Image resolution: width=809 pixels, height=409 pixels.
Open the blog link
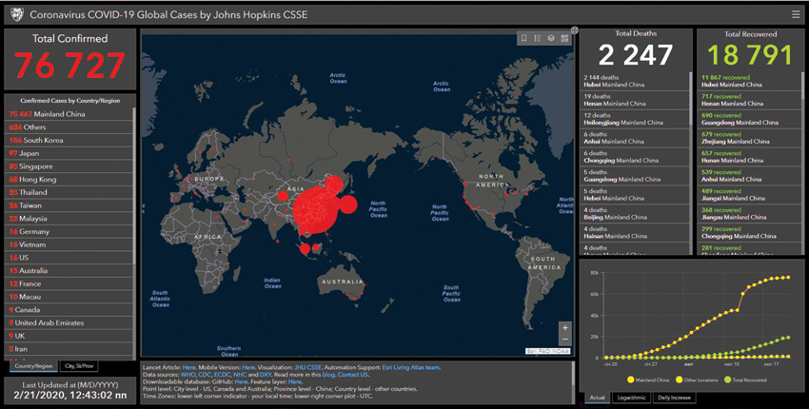pyautogui.click(x=328, y=375)
